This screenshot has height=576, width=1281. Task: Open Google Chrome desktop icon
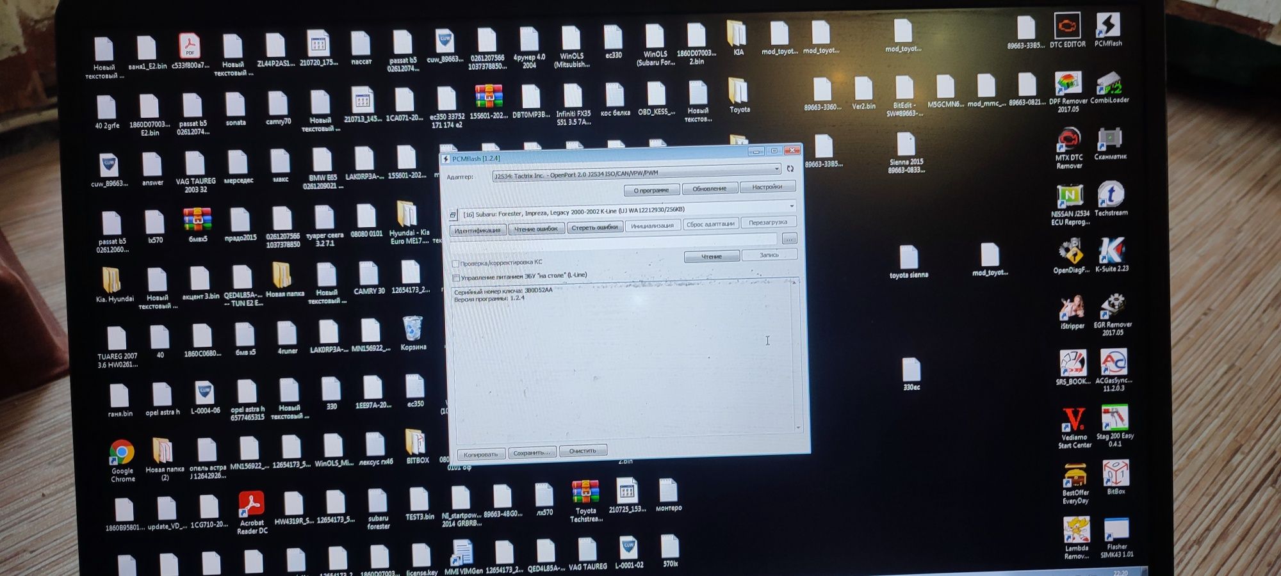[x=122, y=461]
